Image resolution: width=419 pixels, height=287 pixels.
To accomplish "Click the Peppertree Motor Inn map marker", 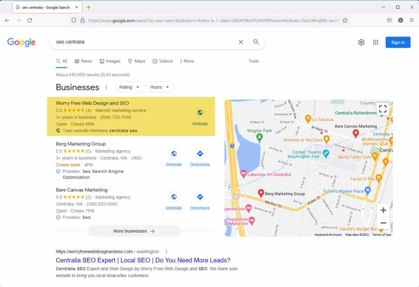I will [252, 220].
